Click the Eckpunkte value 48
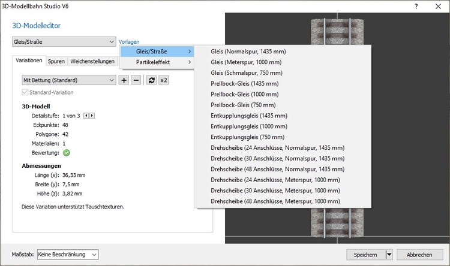The image size is (450, 266). pos(65,125)
